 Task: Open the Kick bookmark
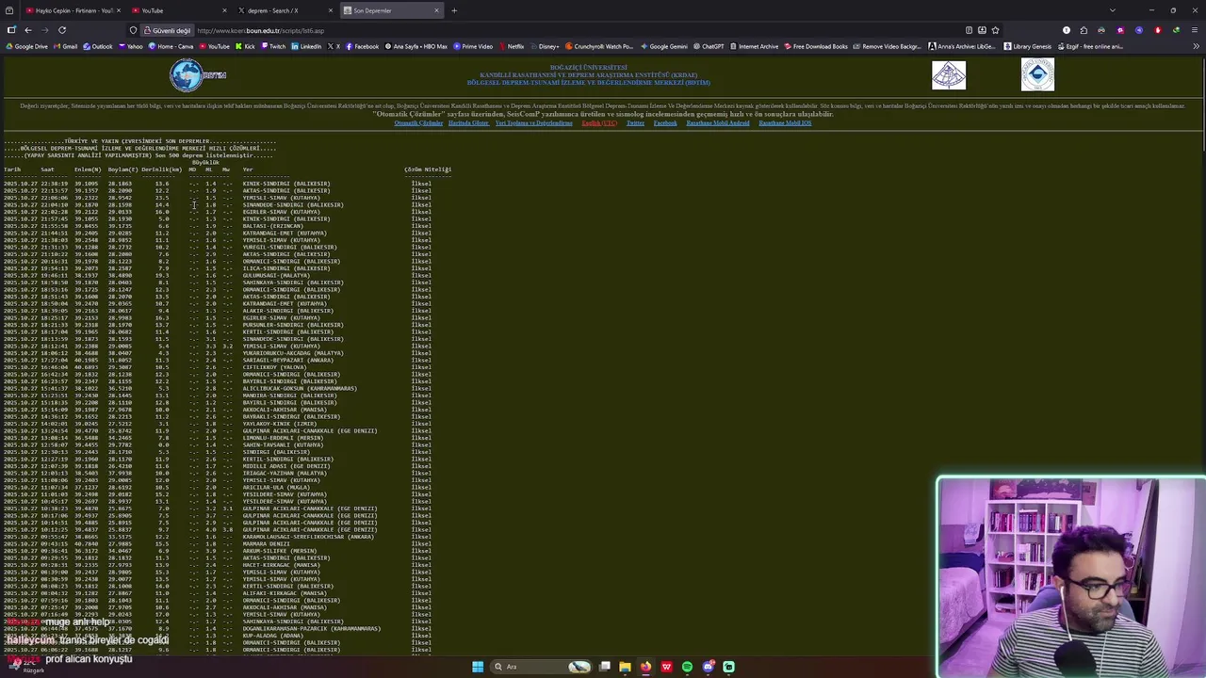tap(245, 46)
